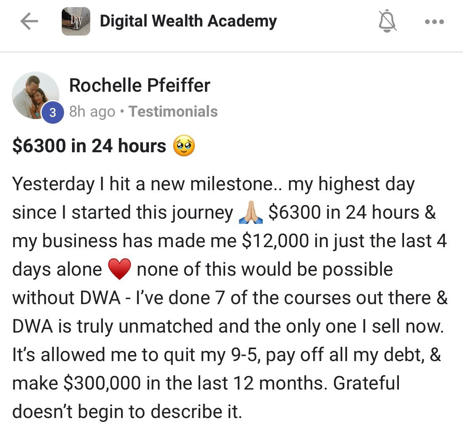Screen dimensions: 463x437
Task: Toggle the muted notifications bell
Action: (x=387, y=21)
